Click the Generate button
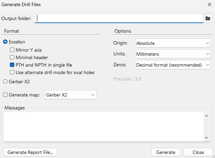Screen dimensions: 215x158 click(x=166, y=152)
